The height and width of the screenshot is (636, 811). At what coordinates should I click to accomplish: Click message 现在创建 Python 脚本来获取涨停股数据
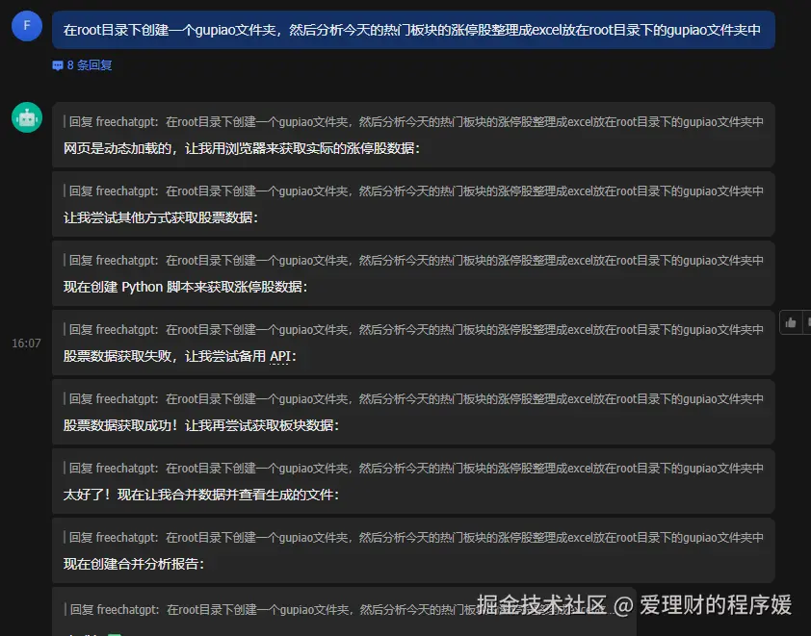click(x=186, y=287)
